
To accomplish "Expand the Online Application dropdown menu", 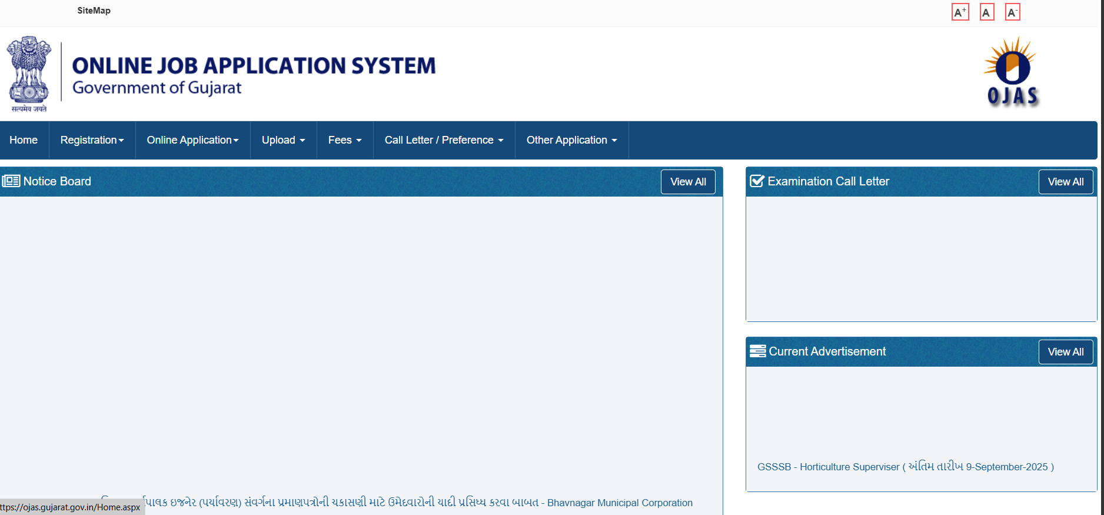I will (x=192, y=140).
